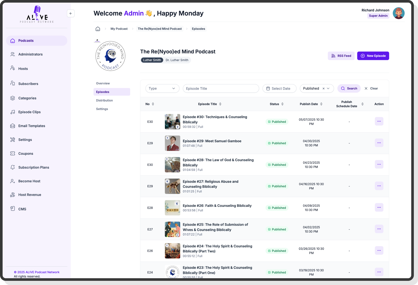The height and width of the screenshot is (285, 418).
Task: Click the home icon in the breadcrumb
Action: [98, 29]
